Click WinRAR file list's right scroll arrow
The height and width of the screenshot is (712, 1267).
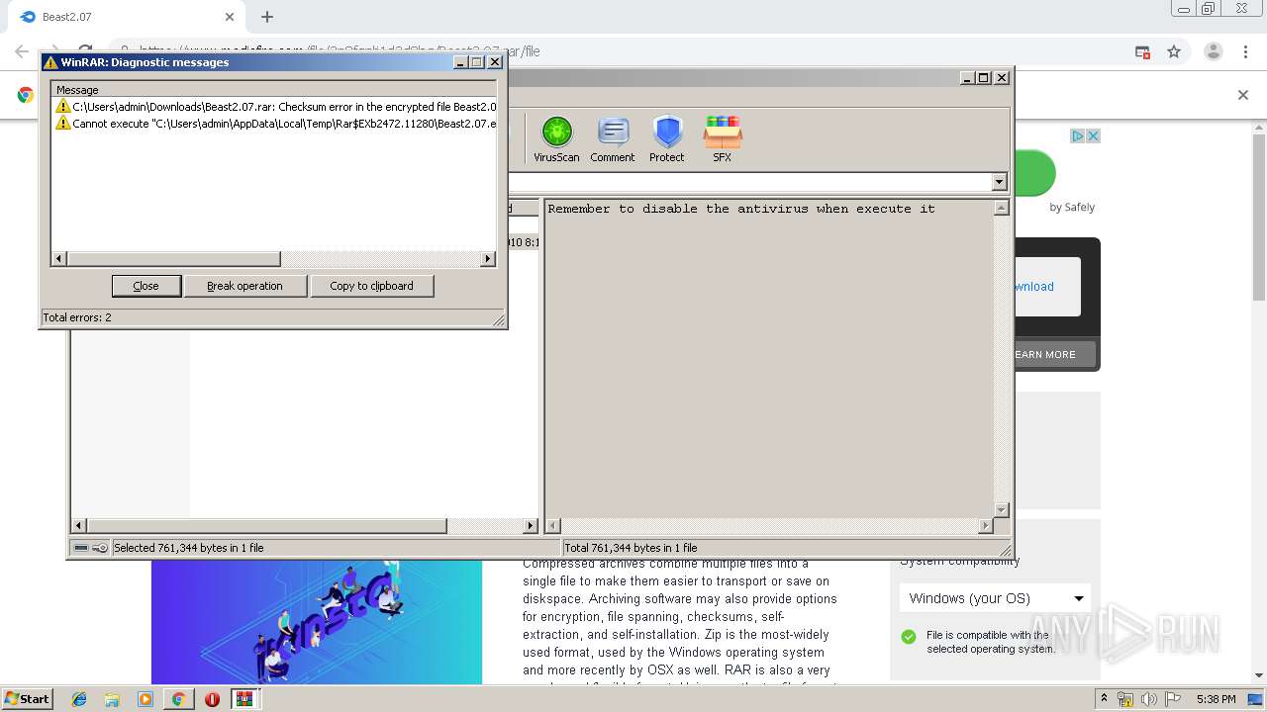coord(531,526)
